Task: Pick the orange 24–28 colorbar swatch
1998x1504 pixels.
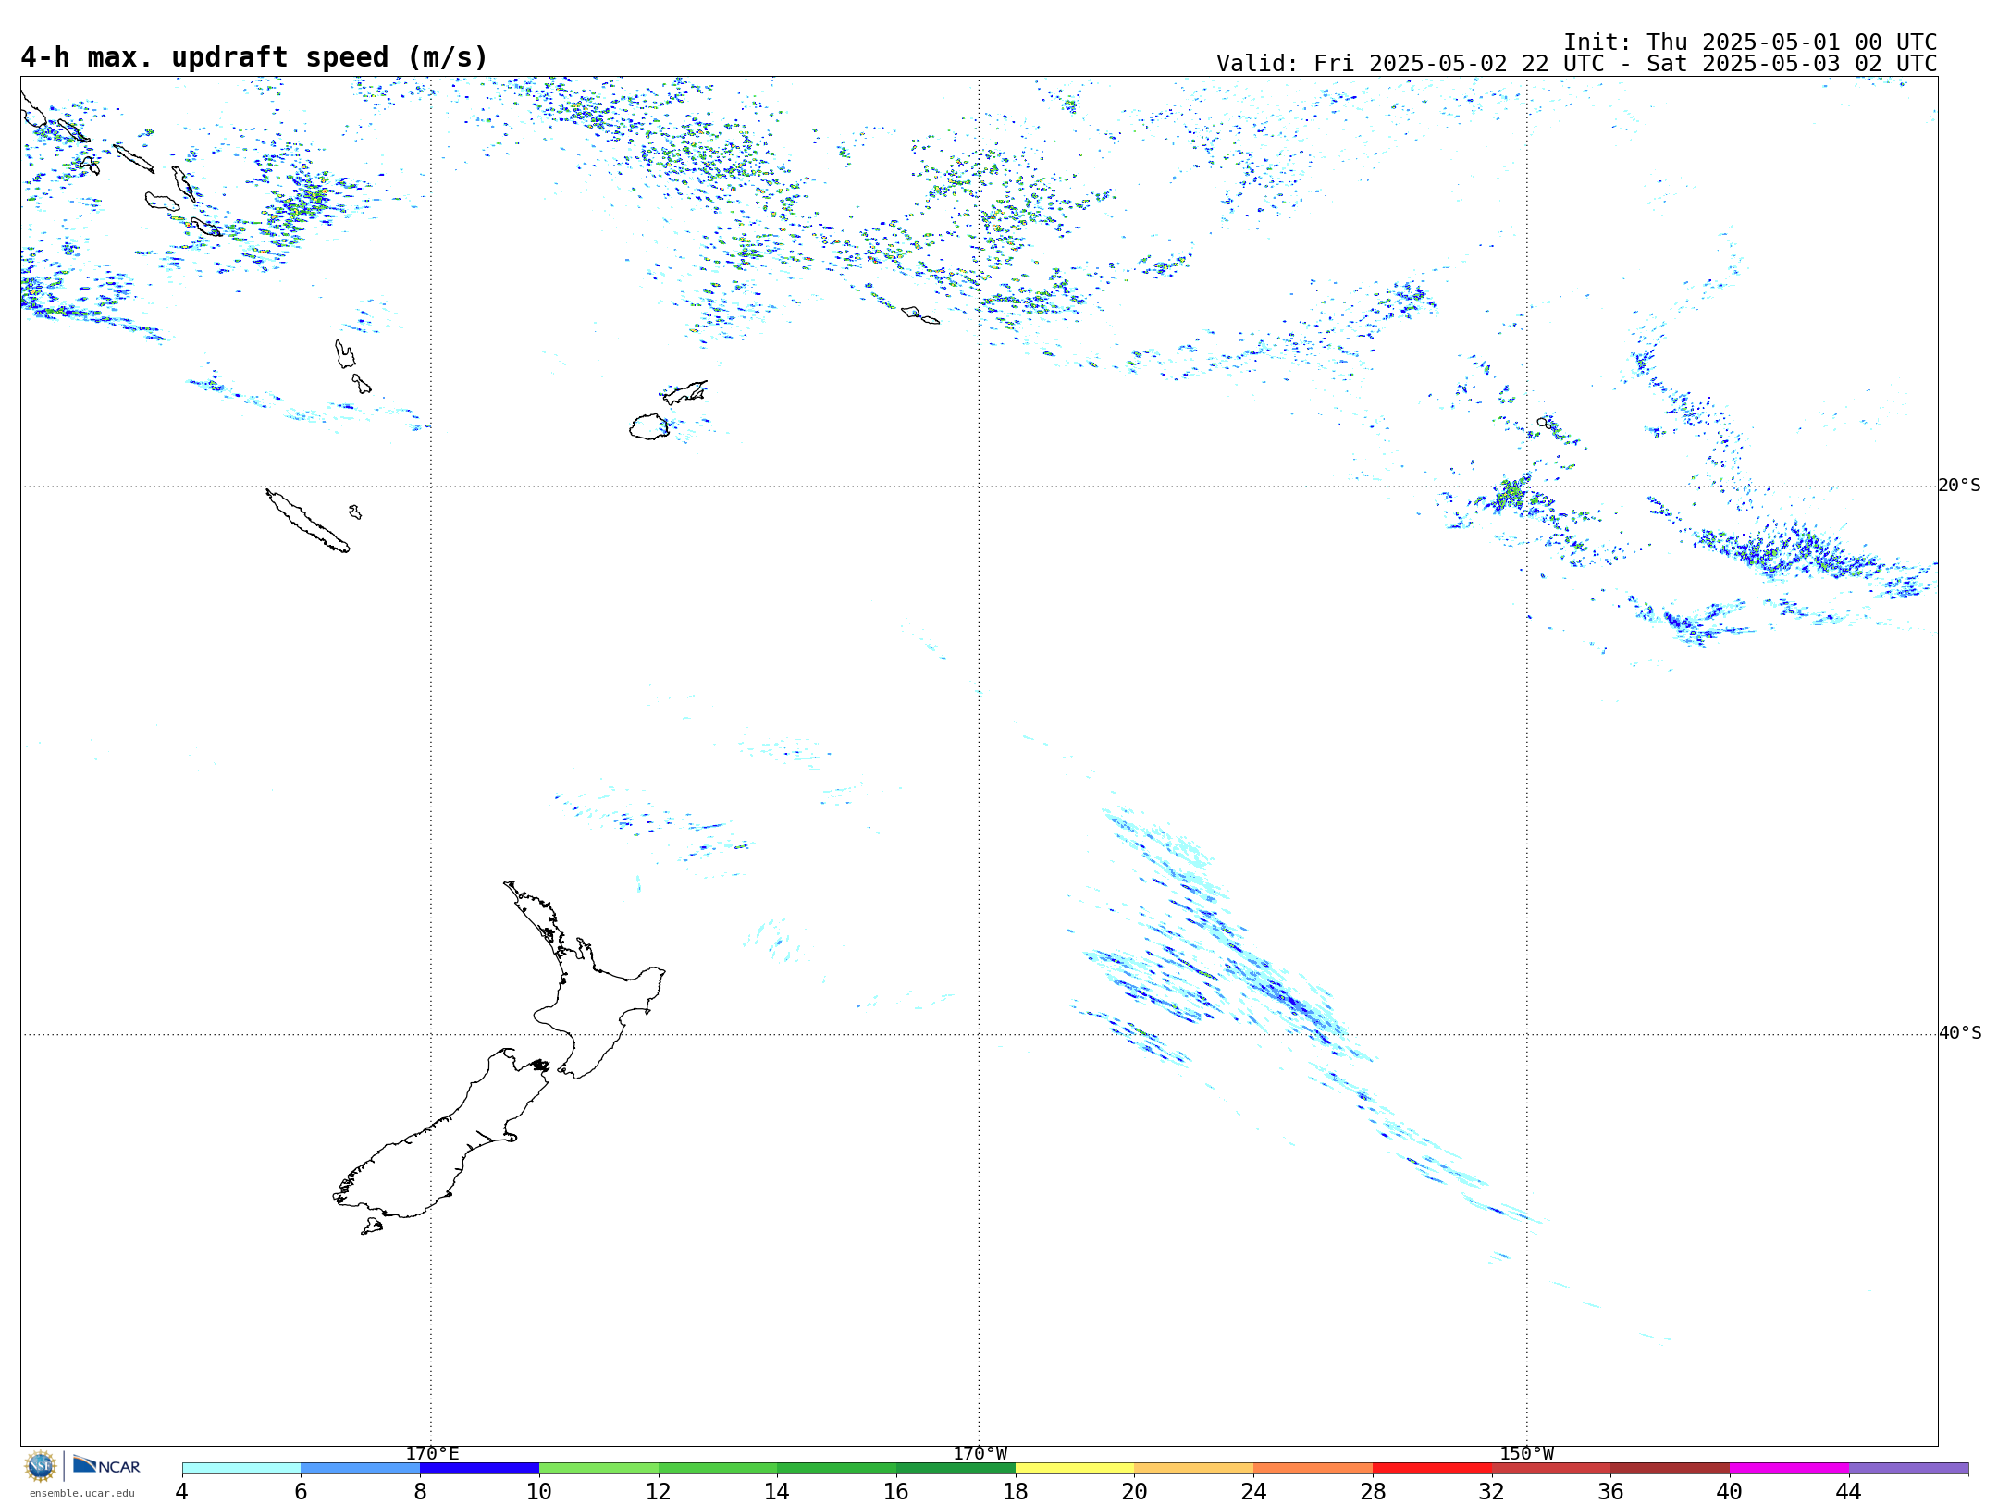Action: point(1313,1469)
